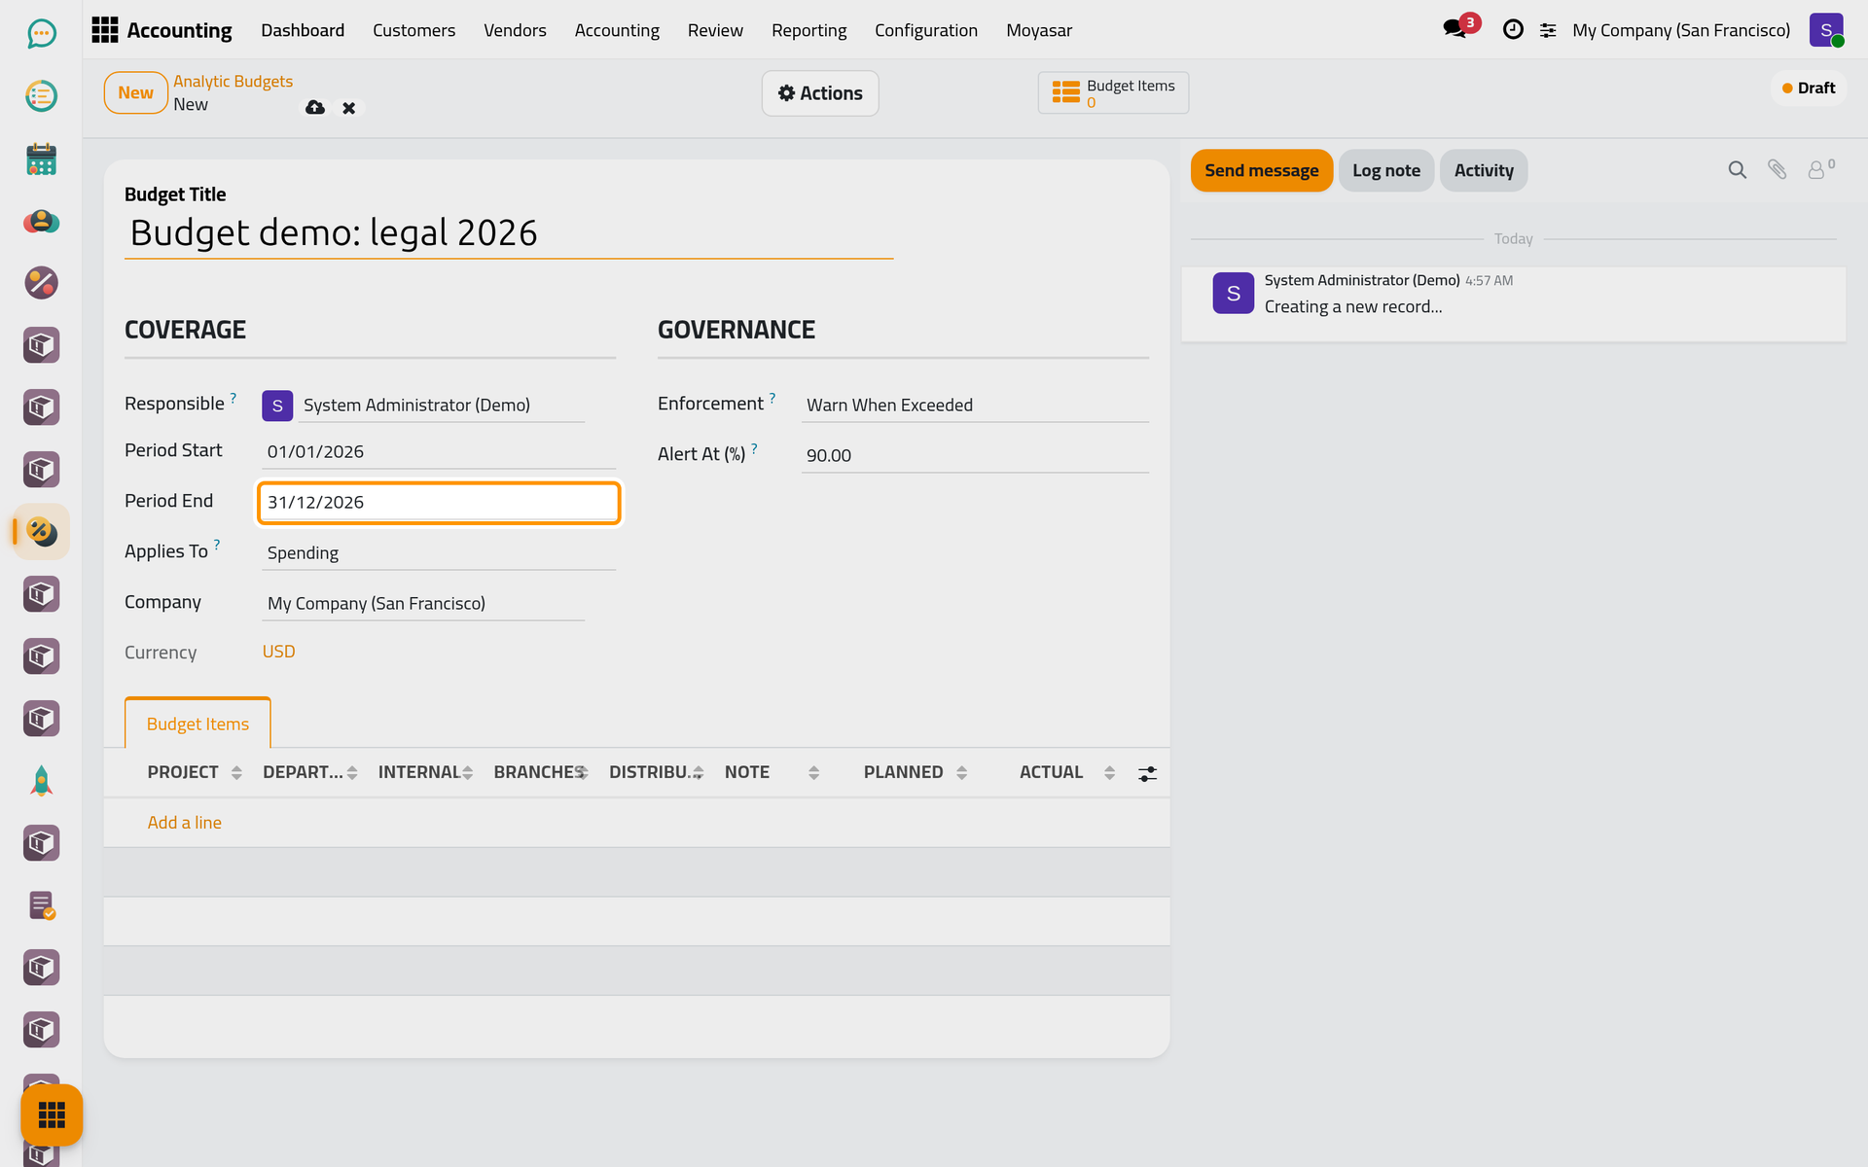Open the Reporting menu
This screenshot has height=1167, width=1868.
click(808, 30)
